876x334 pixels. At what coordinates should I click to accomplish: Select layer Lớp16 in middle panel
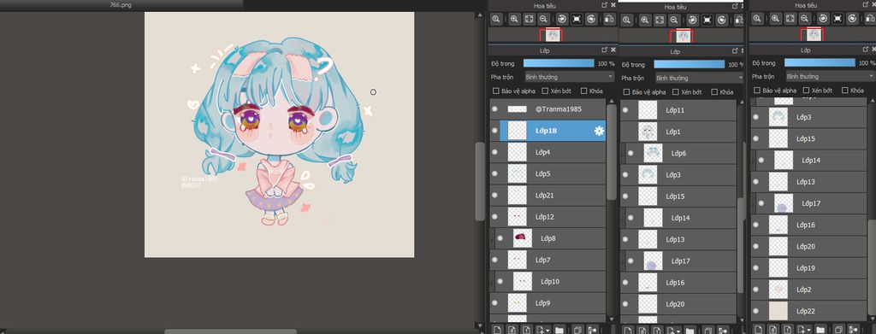tap(678, 283)
